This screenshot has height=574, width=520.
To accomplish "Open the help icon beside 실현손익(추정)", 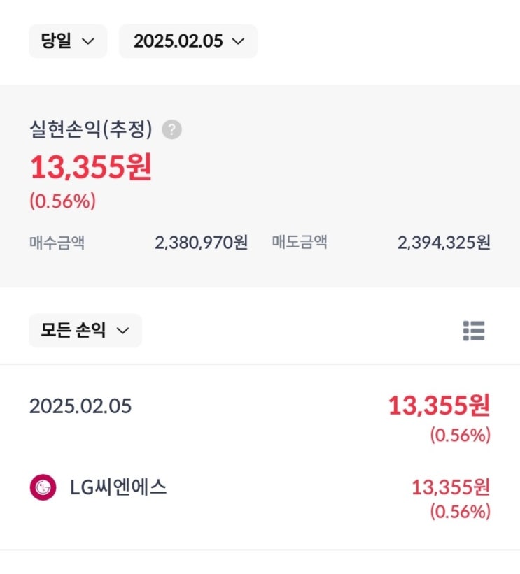I will 171,129.
